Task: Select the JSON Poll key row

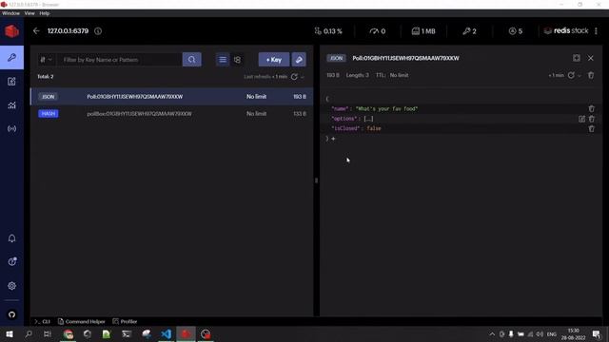Action: [x=172, y=97]
